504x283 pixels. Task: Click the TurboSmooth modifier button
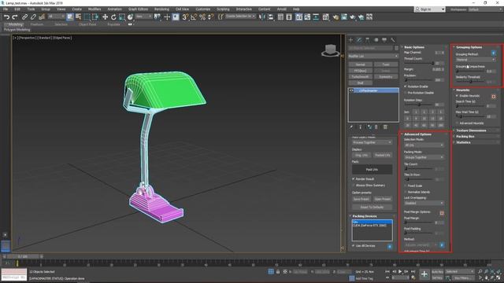[x=361, y=77]
